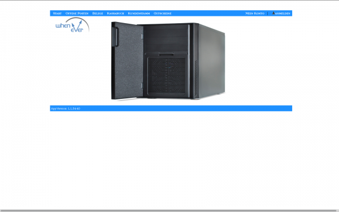Click the App-Version text in the footer
339x212 pixels.
pyautogui.click(x=66, y=109)
